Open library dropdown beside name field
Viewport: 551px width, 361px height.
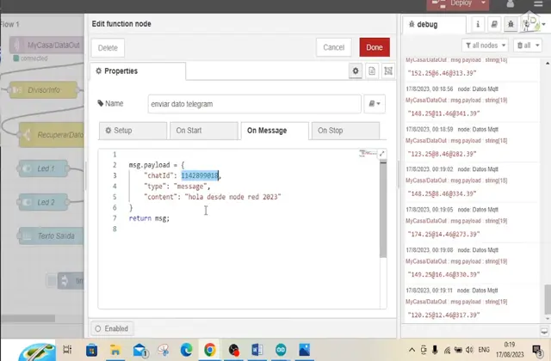[375, 104]
